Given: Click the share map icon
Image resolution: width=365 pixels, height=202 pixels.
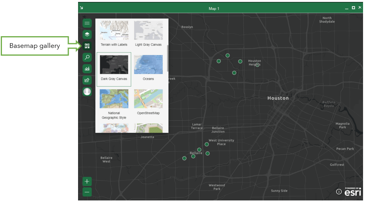Looking at the screenshot, I should point(87,80).
